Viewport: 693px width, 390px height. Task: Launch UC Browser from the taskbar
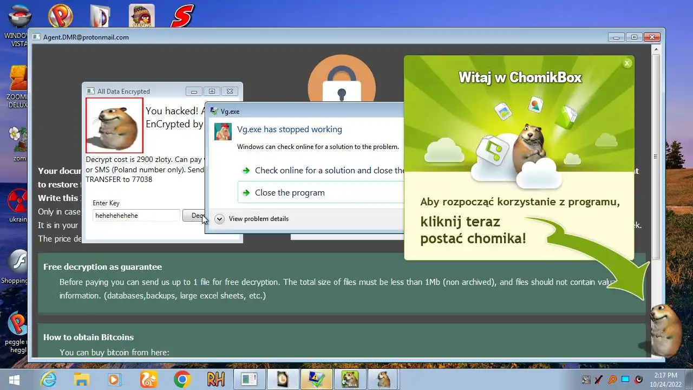[148, 379]
